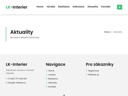This screenshot has height=96, width=128.
Task: Click chevron icon beside Registrace
Action: [87, 70]
